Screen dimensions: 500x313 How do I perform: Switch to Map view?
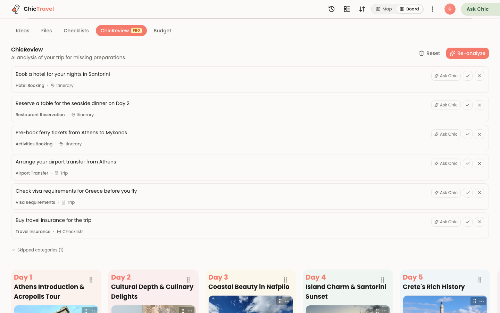(x=384, y=9)
